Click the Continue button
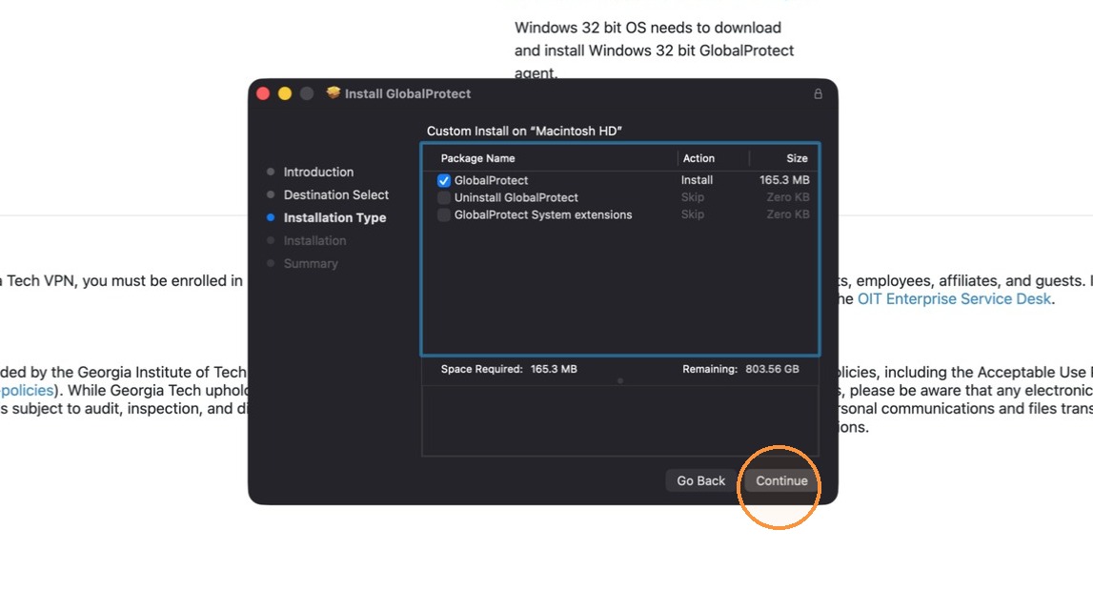 click(781, 480)
